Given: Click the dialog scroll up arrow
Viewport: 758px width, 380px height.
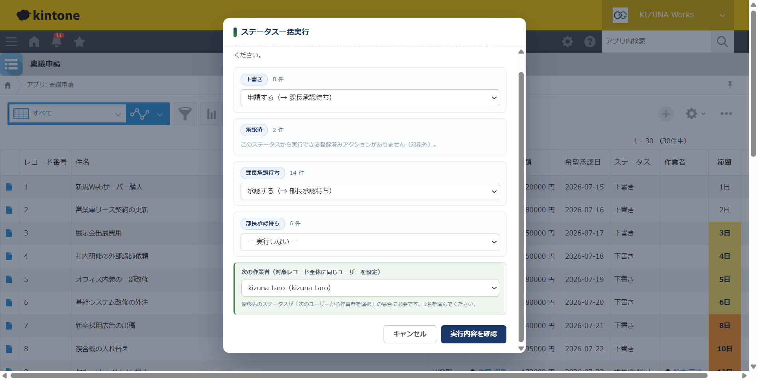Looking at the screenshot, I should point(521,52).
